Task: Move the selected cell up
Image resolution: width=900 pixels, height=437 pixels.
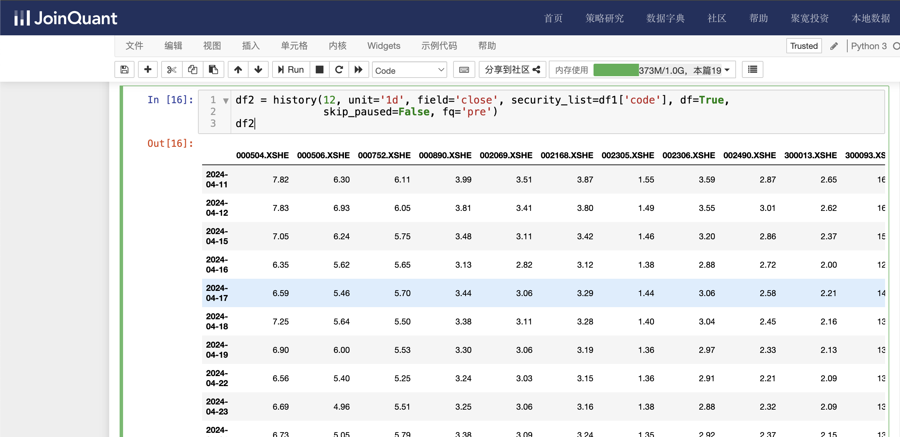Action: point(238,70)
